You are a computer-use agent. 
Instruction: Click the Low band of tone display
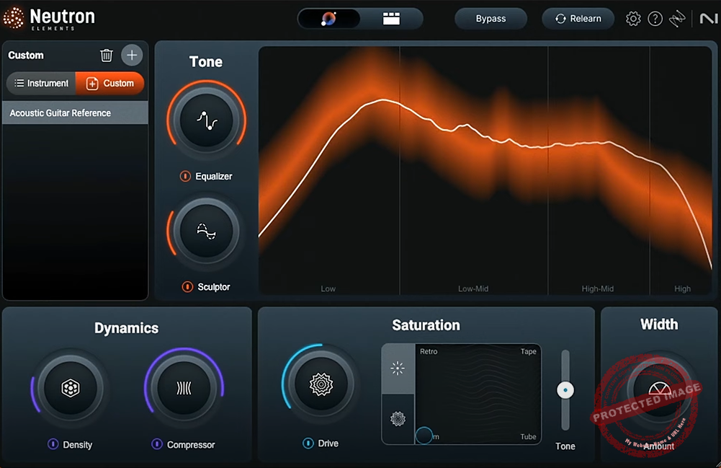[329, 170]
